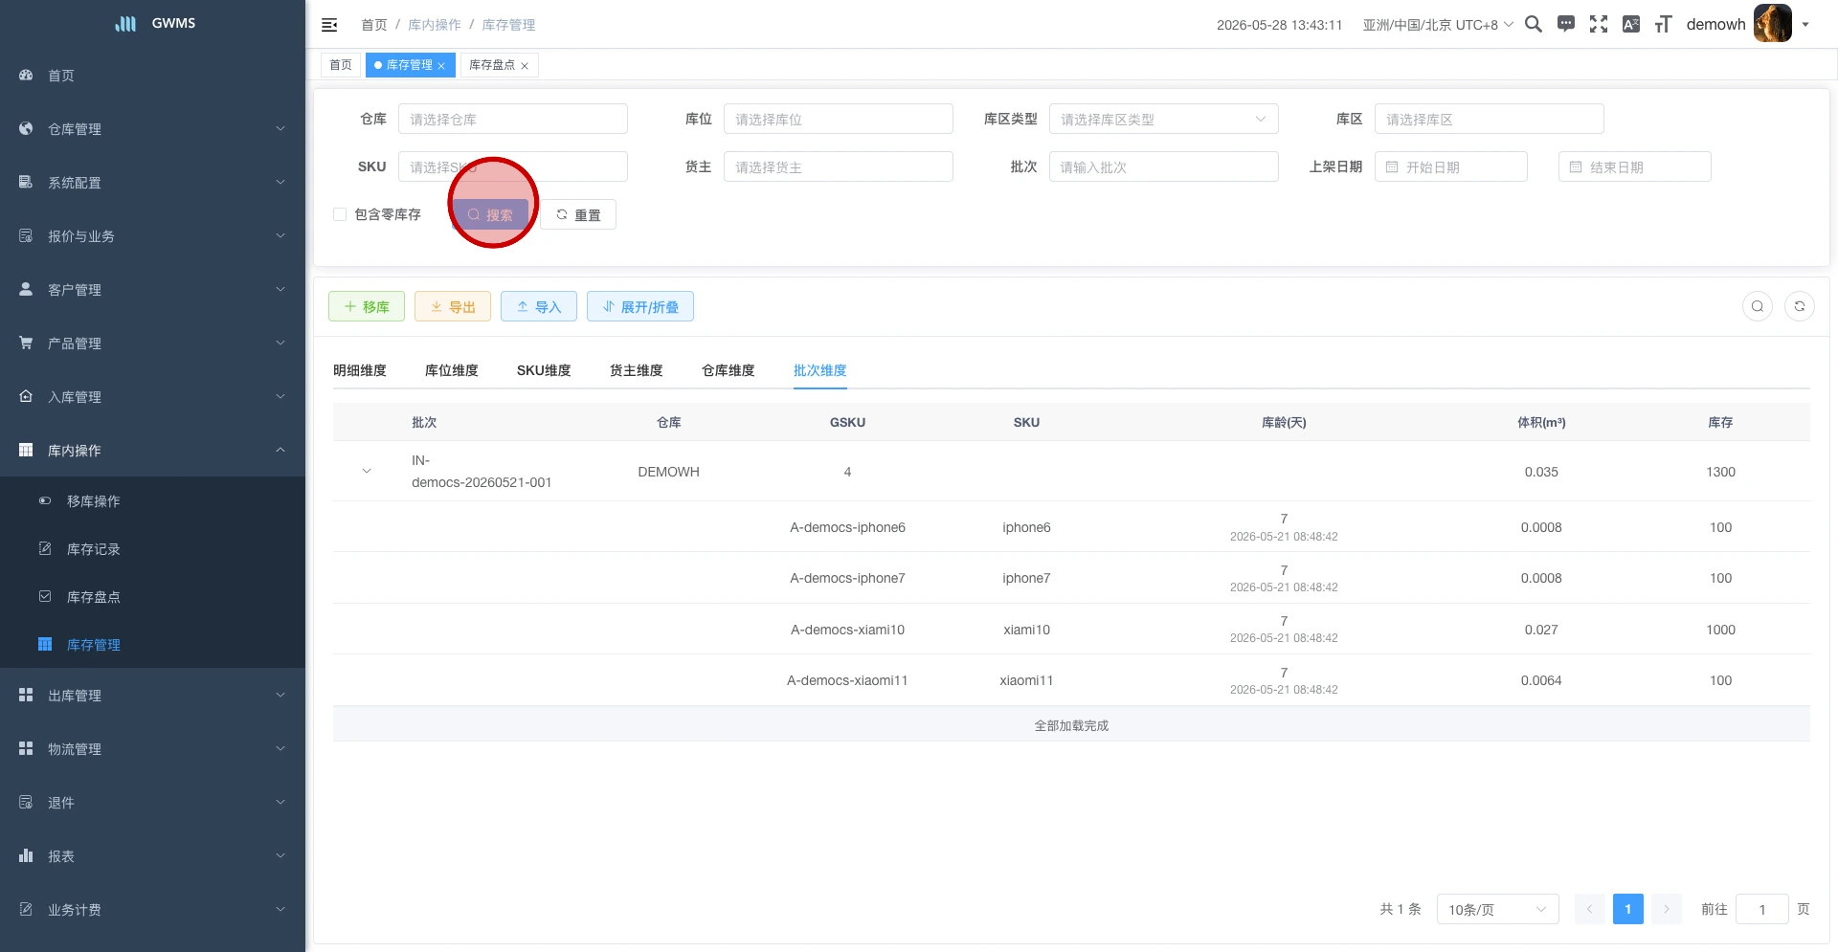Click the 移库 button
Image resolution: width=1838 pixels, height=952 pixels.
(367, 306)
